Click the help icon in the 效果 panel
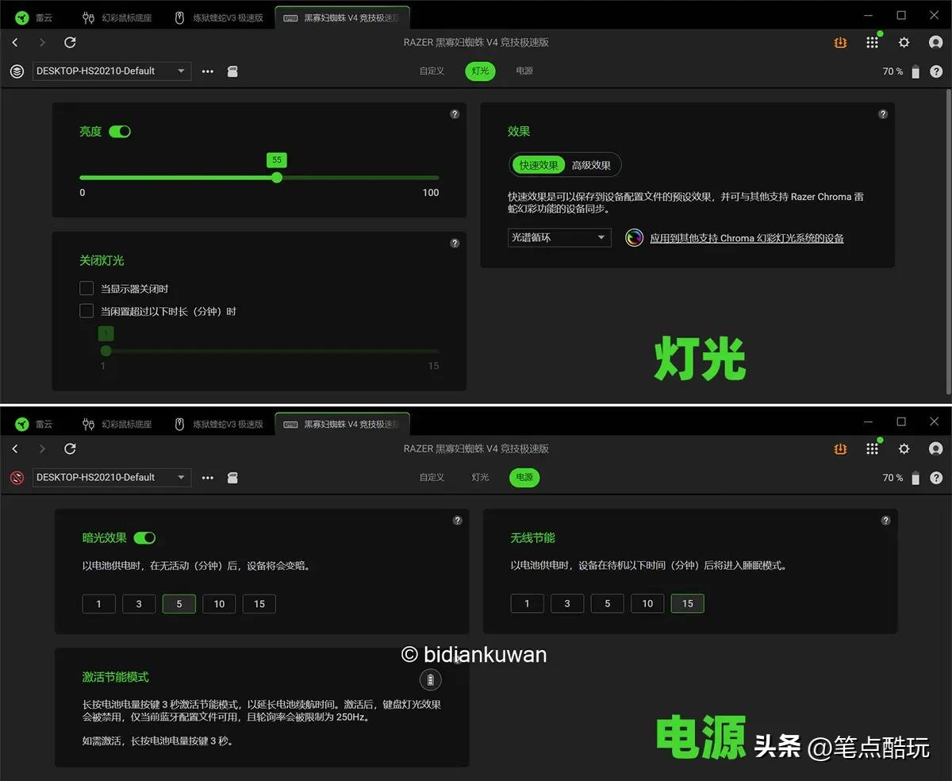Screen dimensions: 952x781 (883, 114)
